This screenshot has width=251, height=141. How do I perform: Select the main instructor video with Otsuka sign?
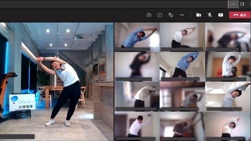point(57,82)
